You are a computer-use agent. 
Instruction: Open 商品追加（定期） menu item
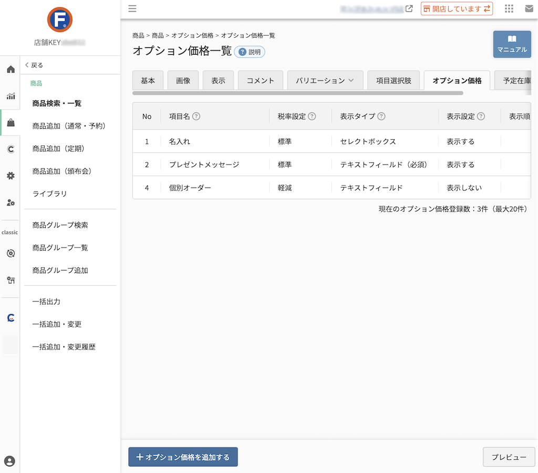click(x=58, y=149)
